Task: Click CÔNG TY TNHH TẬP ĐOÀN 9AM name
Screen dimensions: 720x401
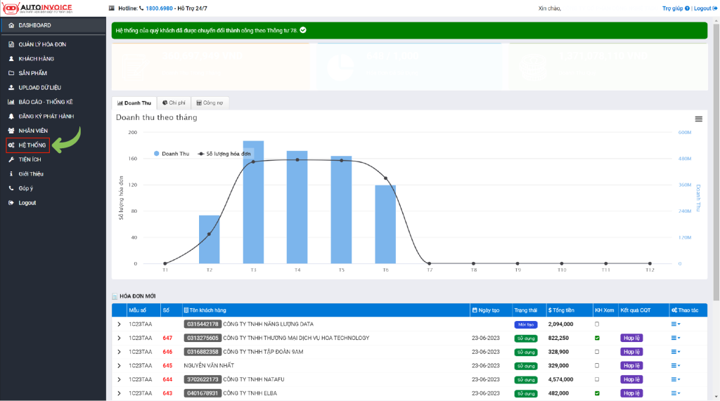Action: click(x=263, y=352)
